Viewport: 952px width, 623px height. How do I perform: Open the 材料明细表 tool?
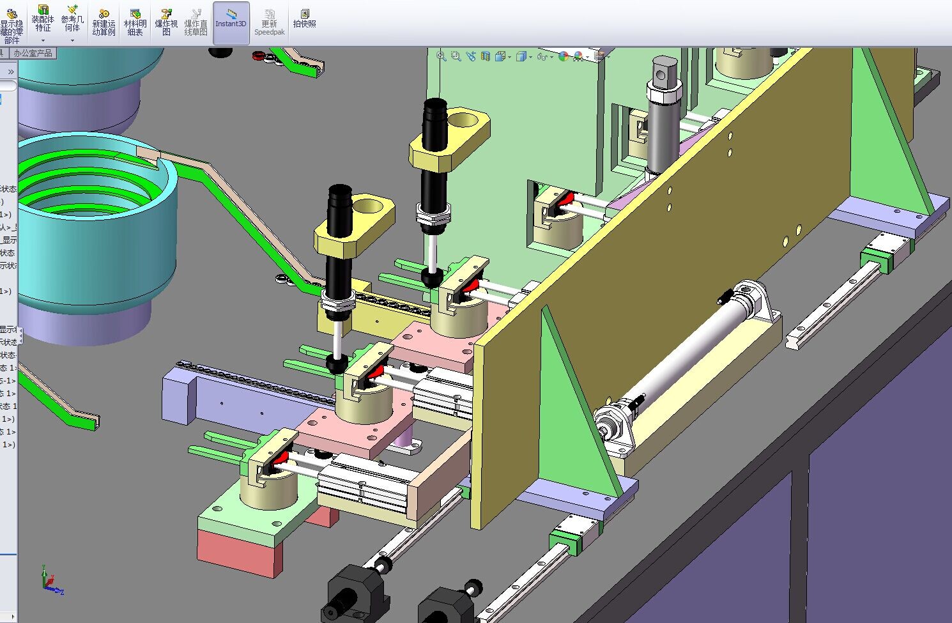(135, 22)
